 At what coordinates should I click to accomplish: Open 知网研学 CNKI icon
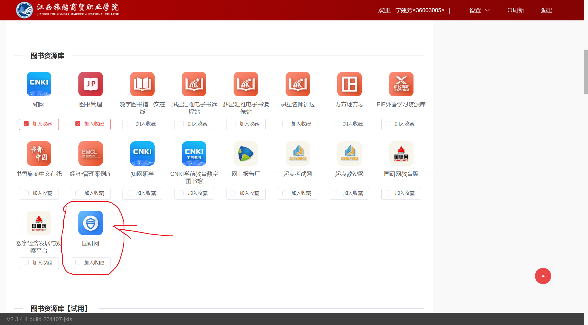coord(142,154)
